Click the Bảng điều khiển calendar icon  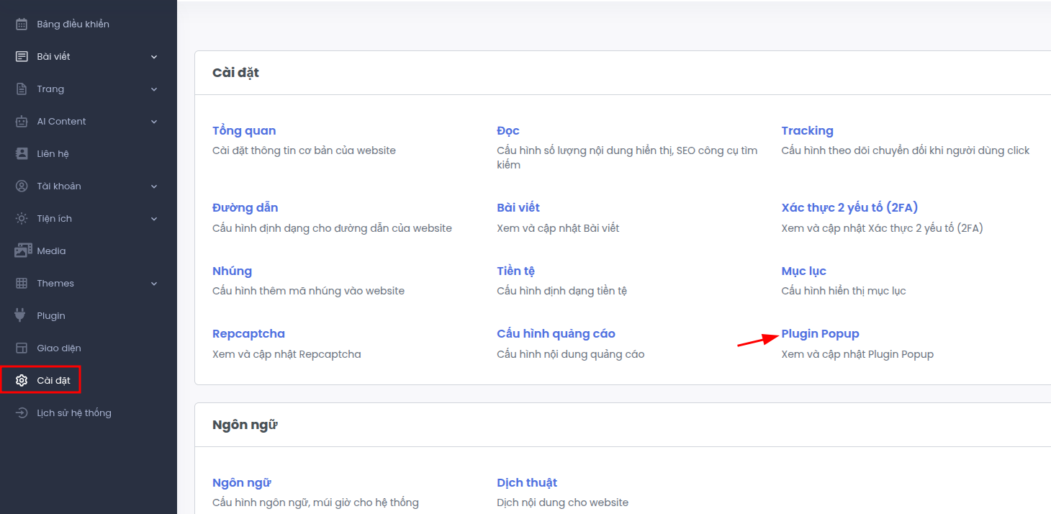(x=22, y=24)
